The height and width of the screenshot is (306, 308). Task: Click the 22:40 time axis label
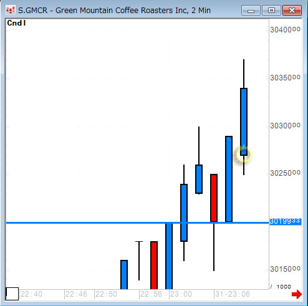coord(31,294)
